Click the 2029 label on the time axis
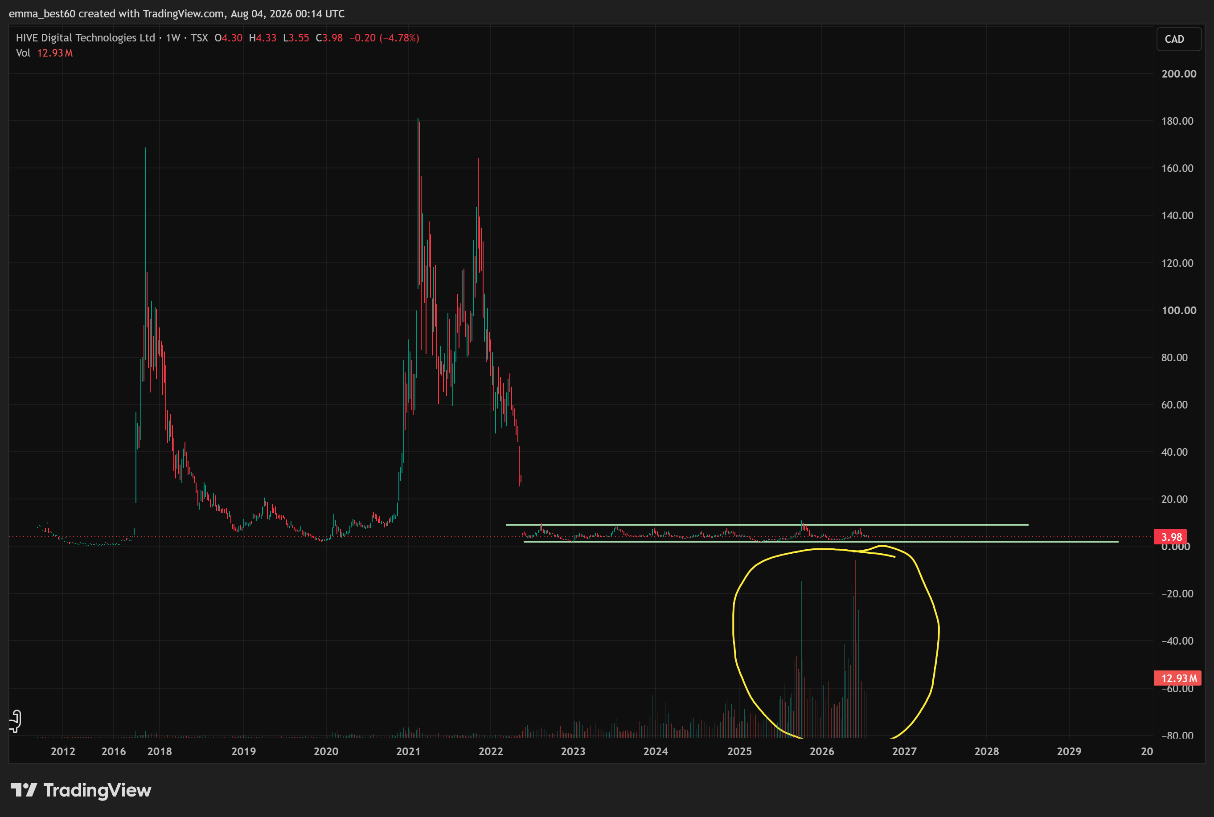The width and height of the screenshot is (1214, 817). click(x=1069, y=751)
